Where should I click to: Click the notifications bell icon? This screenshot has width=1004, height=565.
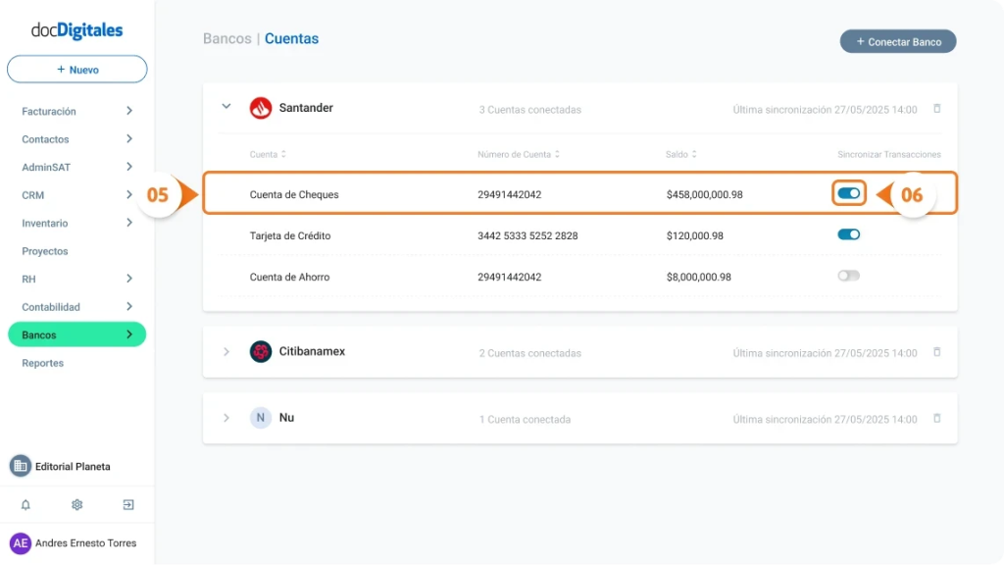click(x=25, y=505)
